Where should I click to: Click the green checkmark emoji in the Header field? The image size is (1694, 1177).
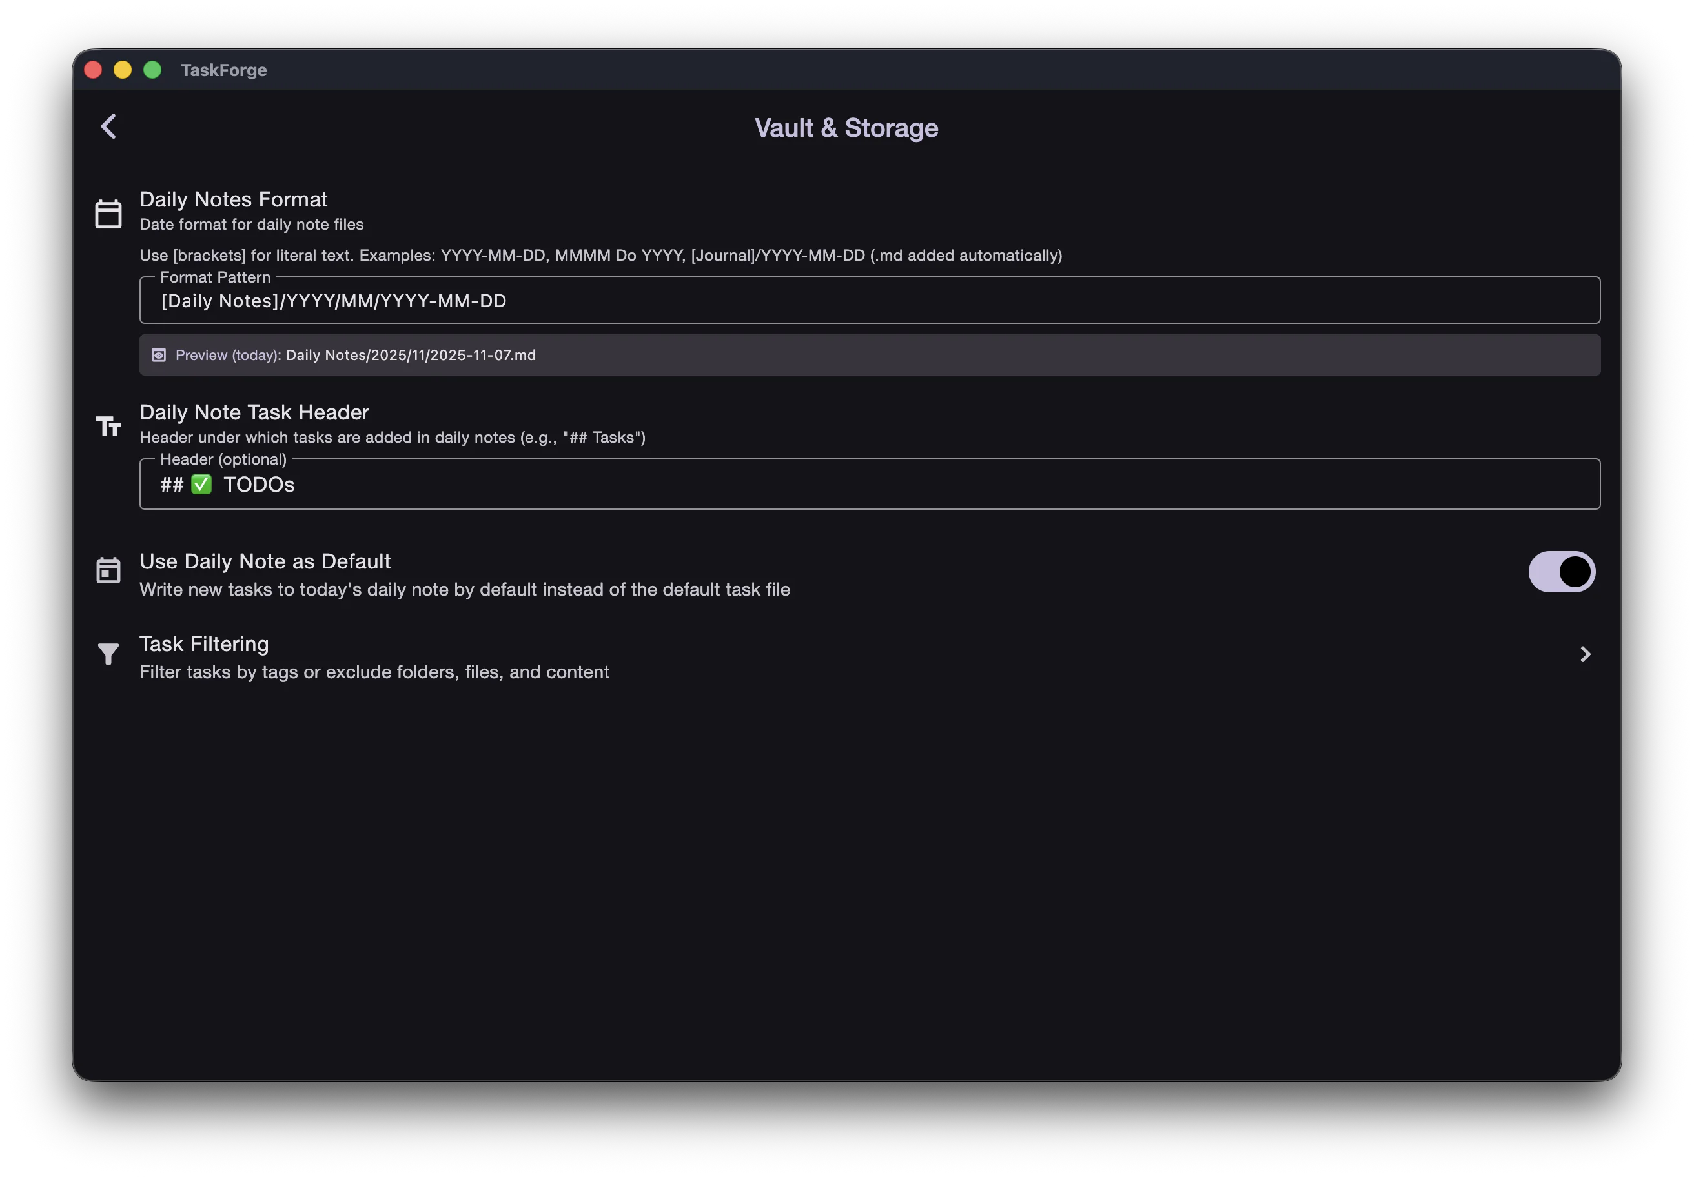[x=201, y=485]
